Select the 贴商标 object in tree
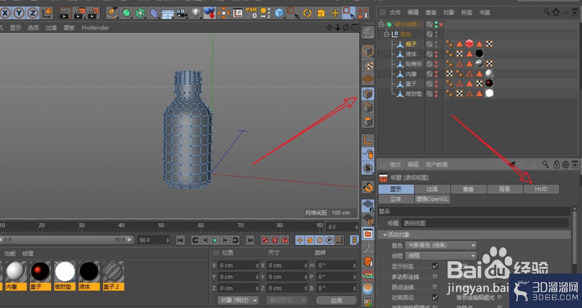582x308 pixels. point(414,64)
